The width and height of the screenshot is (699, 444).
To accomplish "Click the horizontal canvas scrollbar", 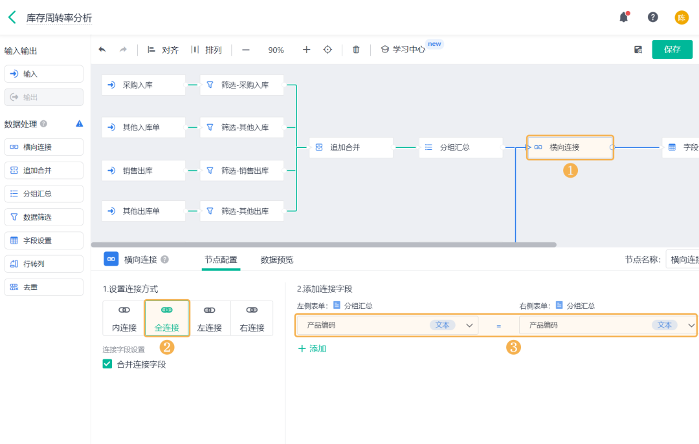I will (324, 245).
